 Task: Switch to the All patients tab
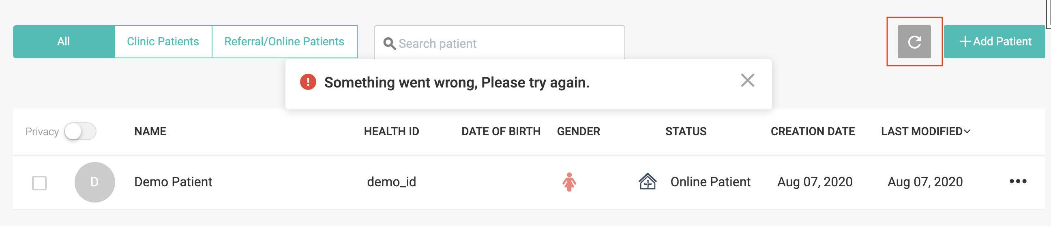[x=64, y=42]
